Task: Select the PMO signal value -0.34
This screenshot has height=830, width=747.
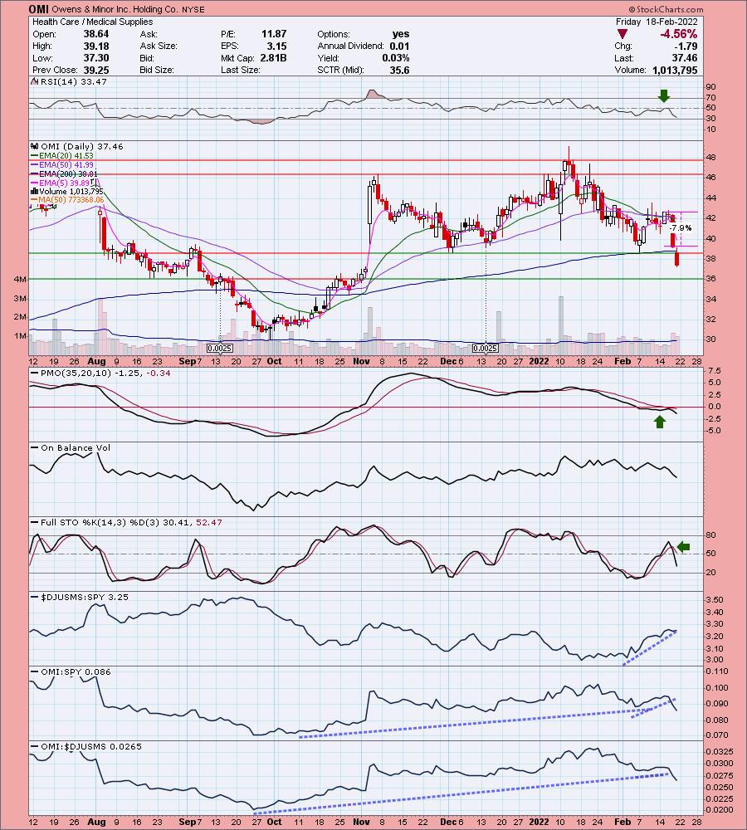Action: point(160,373)
